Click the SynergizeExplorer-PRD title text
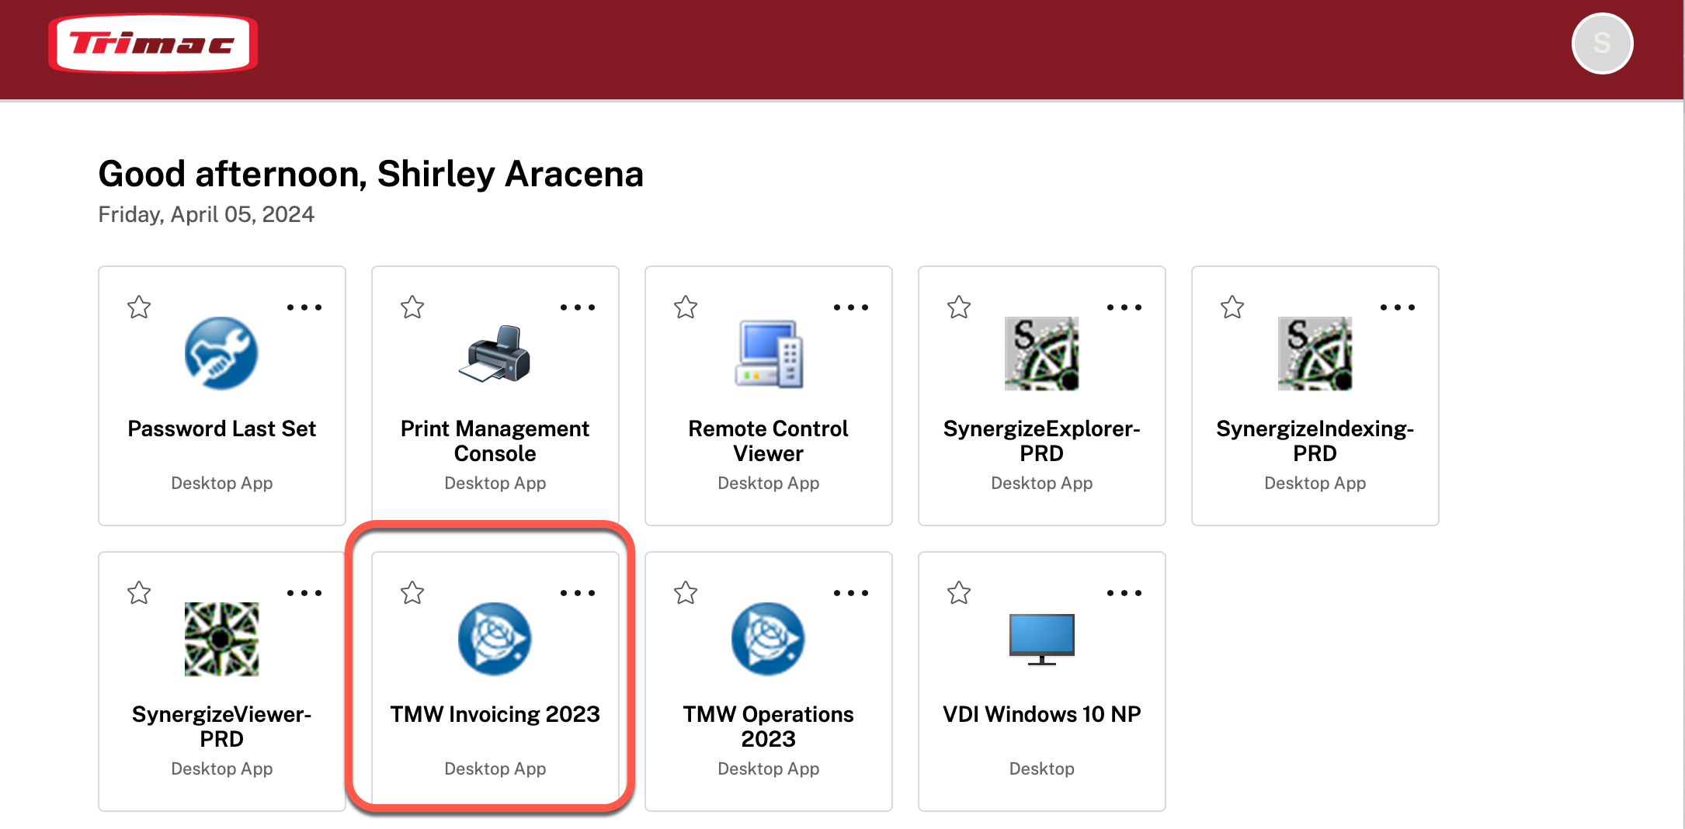Viewport: 1685px width, 829px height. (x=1042, y=441)
